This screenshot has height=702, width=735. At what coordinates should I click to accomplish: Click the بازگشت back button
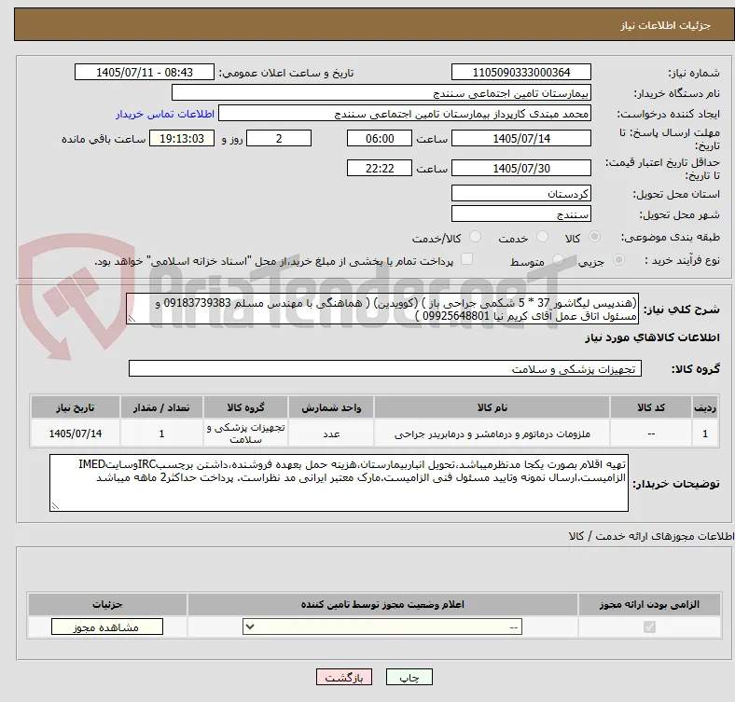point(344,677)
